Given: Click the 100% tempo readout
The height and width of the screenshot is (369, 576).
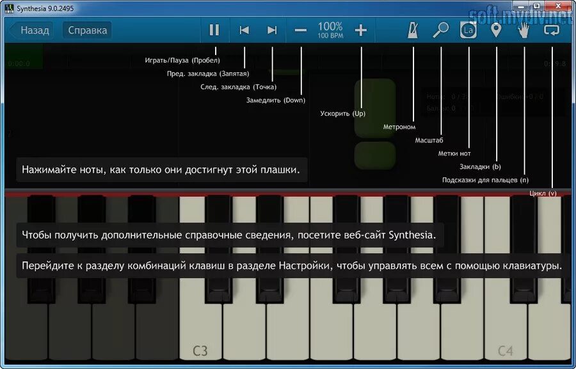Looking at the screenshot, I should [x=330, y=26].
